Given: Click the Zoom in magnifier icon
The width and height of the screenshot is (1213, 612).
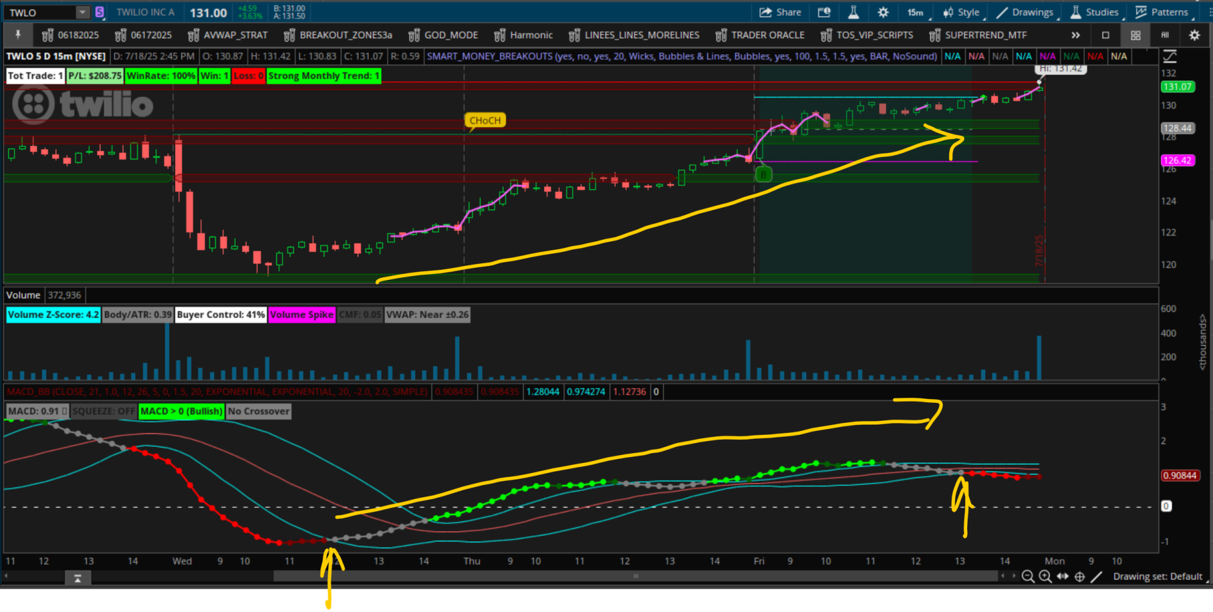Looking at the screenshot, I should (x=1045, y=576).
